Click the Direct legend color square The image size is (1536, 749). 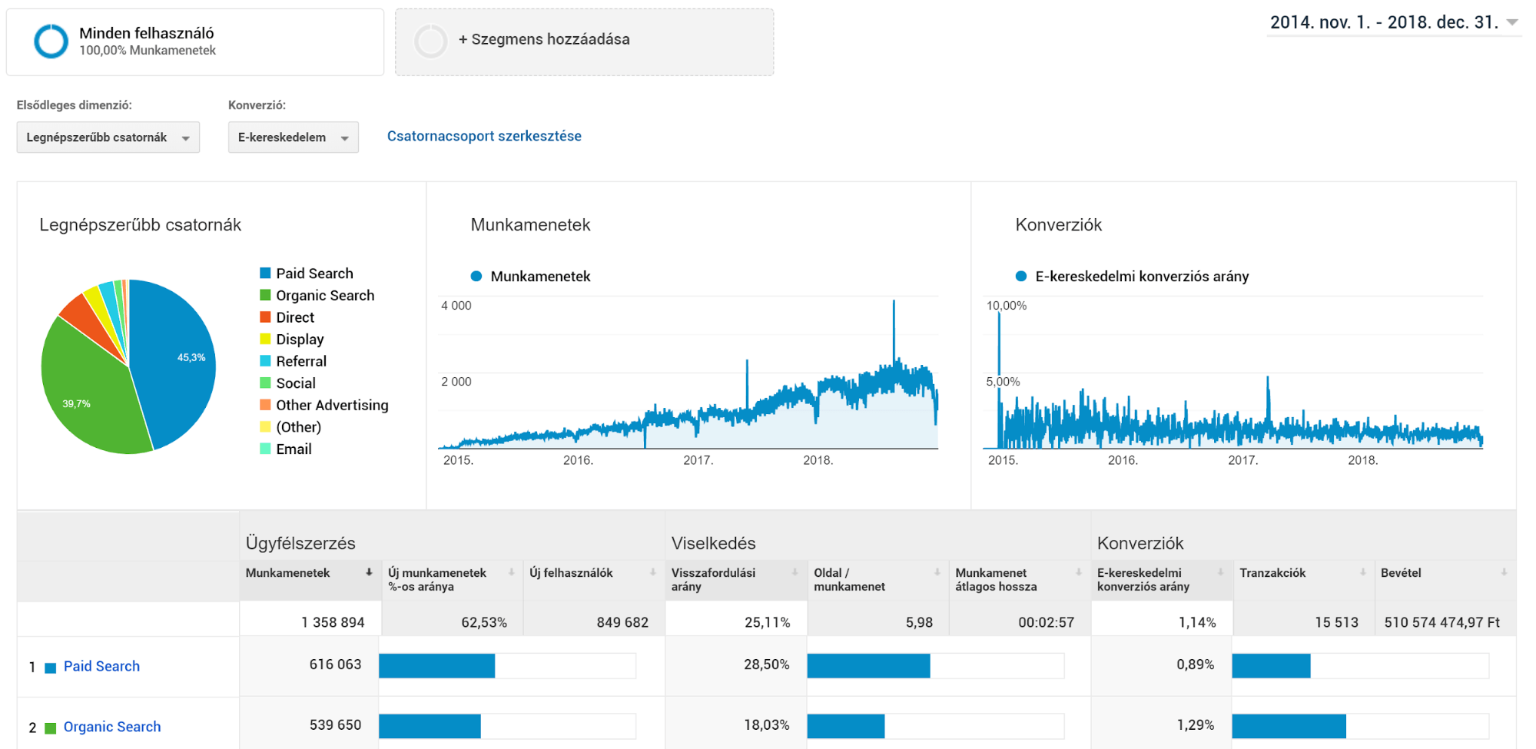265,317
